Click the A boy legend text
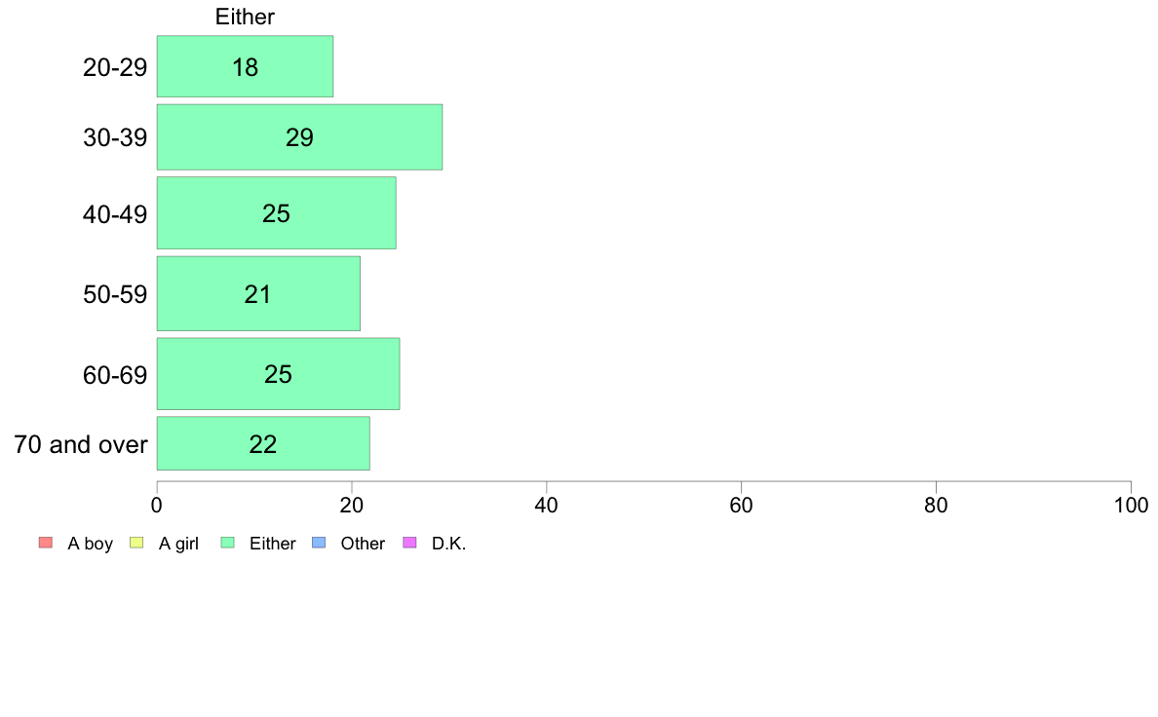This screenshot has width=1158, height=717. coord(90,544)
